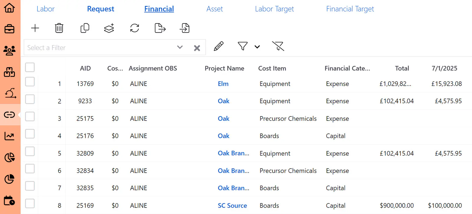The image size is (472, 214).
Task: Click the export file icon
Action: click(x=160, y=28)
